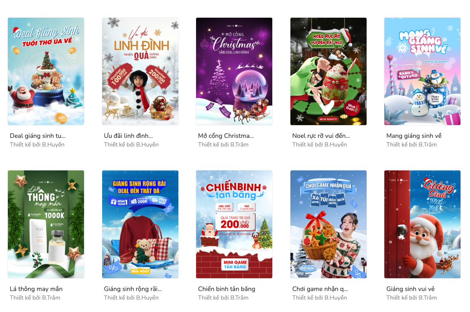The image size is (470, 312).
Task: Select the Giáng sinh vui vẻ Santa poster
Action: 422,224
